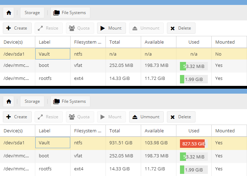This screenshot has width=247, height=176.
Task: Click 53.32 MiB usage bar in lower table
Action: (x=194, y=157)
